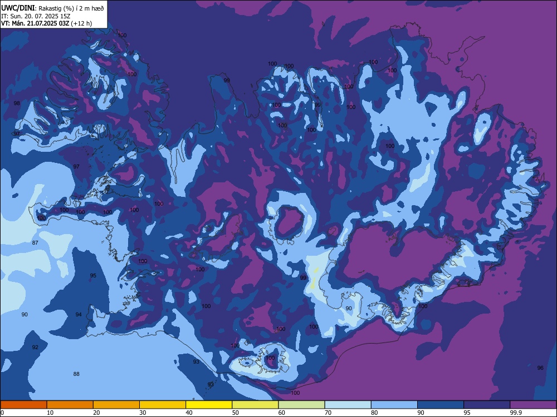Click the 20–30 amber legend swatch
The image size is (557, 417).
[x=116, y=405]
